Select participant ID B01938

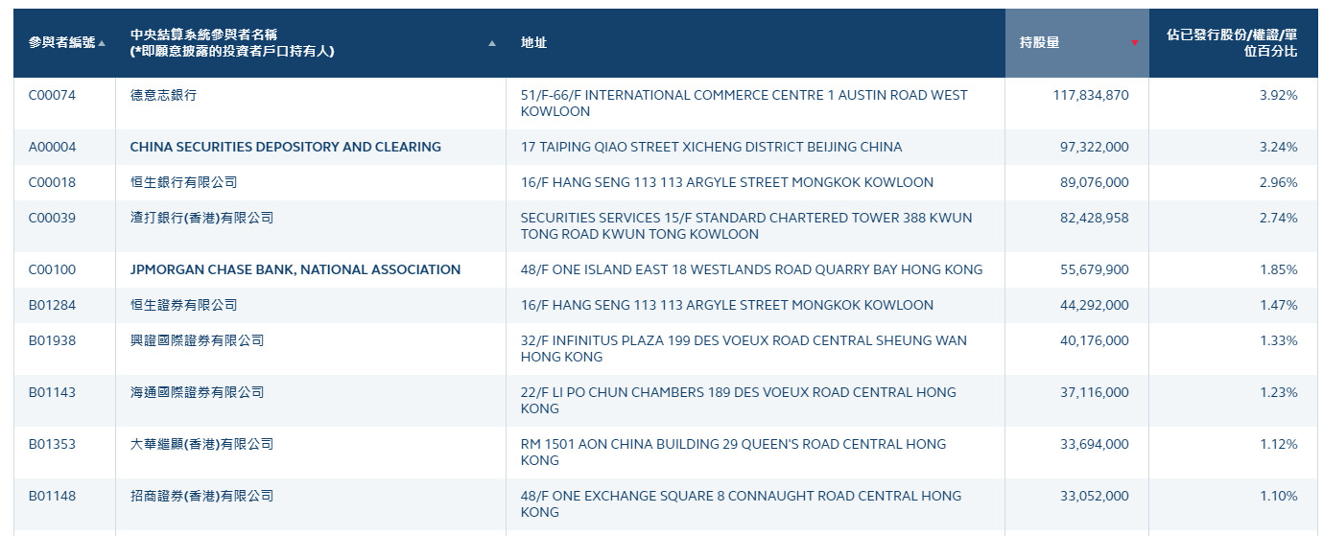(52, 340)
